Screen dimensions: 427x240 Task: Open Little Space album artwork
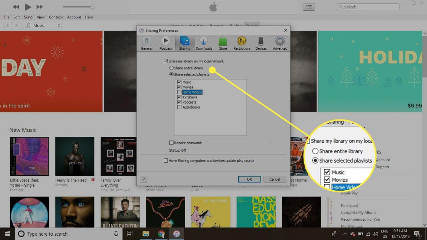coord(29,156)
